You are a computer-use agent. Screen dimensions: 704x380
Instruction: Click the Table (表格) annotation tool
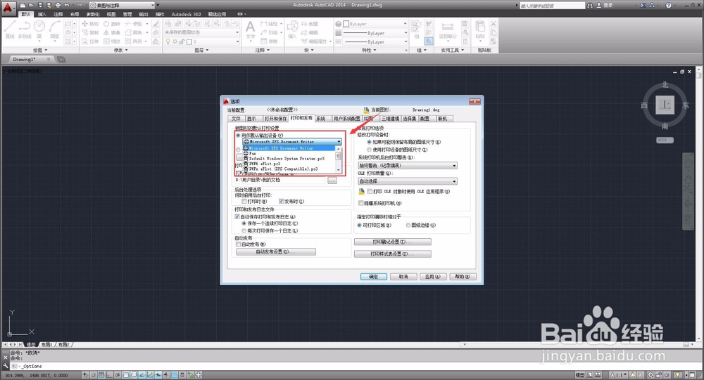point(270,41)
